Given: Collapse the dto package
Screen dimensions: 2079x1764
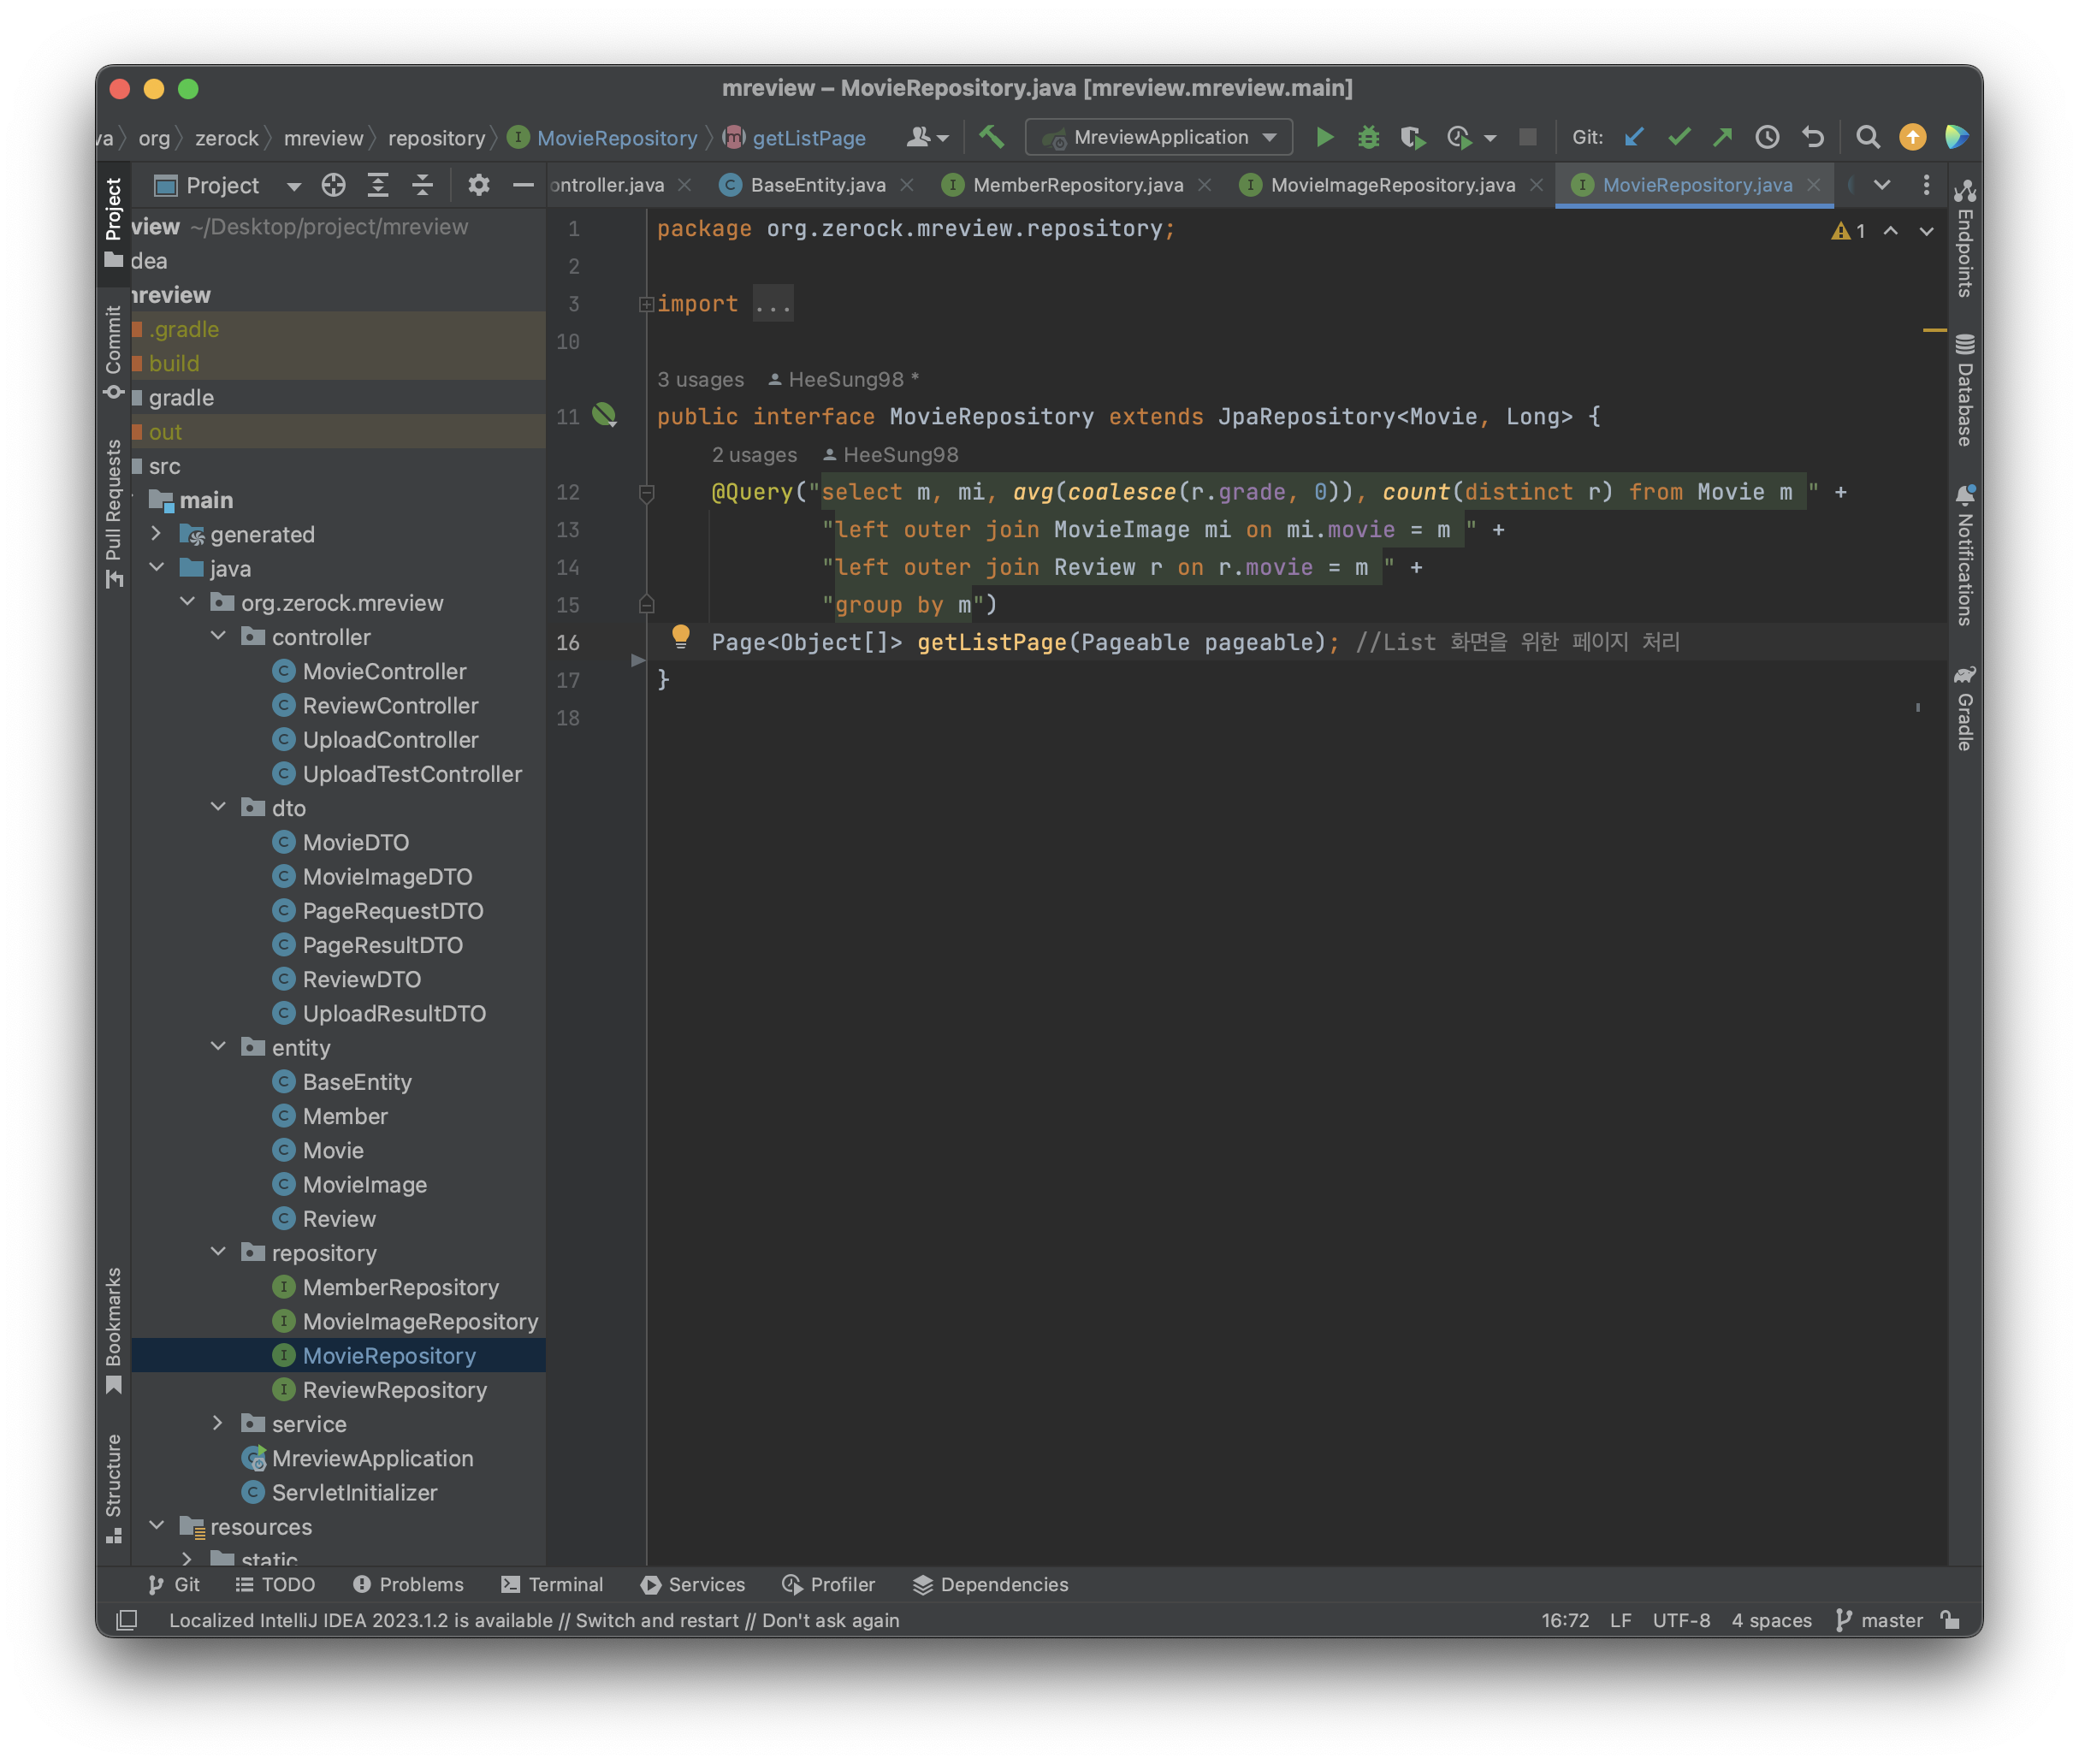Looking at the screenshot, I should pos(218,807).
